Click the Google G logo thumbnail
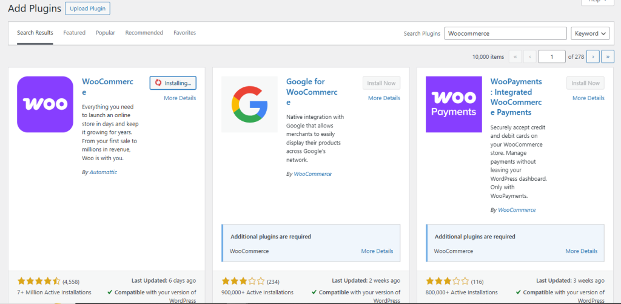The width and height of the screenshot is (621, 304). point(249,104)
